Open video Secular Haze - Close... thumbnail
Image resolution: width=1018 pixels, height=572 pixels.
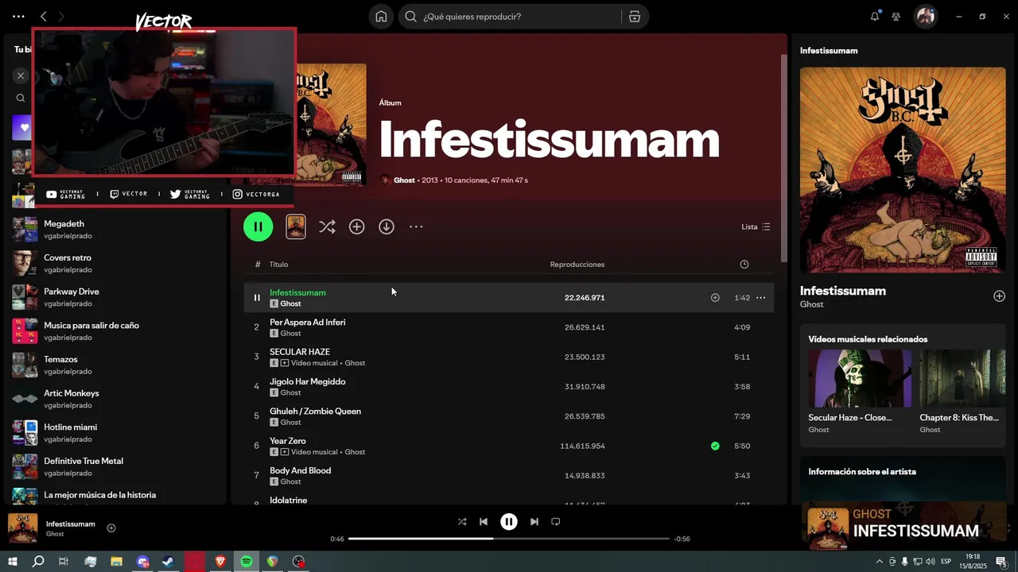tap(860, 379)
